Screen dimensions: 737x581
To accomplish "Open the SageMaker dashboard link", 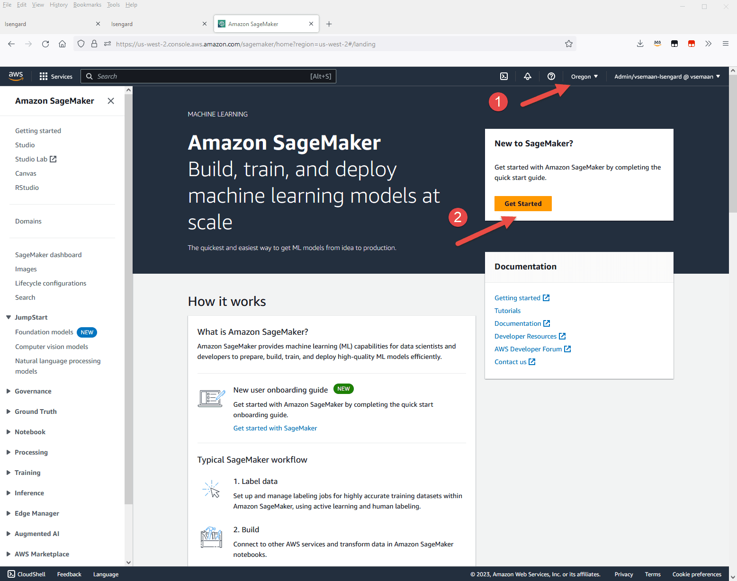I will click(48, 255).
